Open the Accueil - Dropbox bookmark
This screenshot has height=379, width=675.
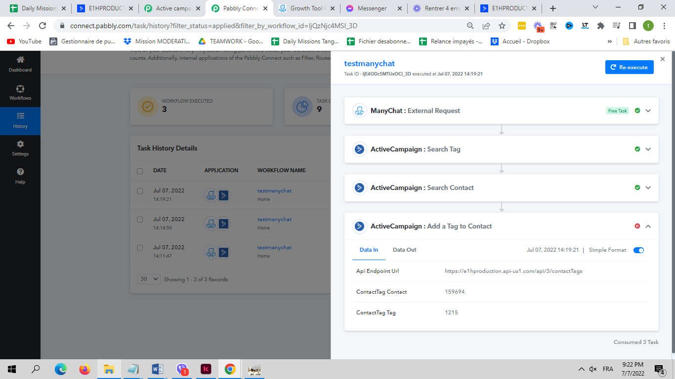pyautogui.click(x=520, y=41)
